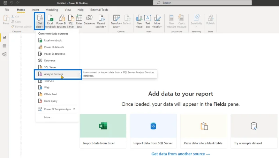
Task: Switch to the View ribbon tab
Action: [68, 10]
